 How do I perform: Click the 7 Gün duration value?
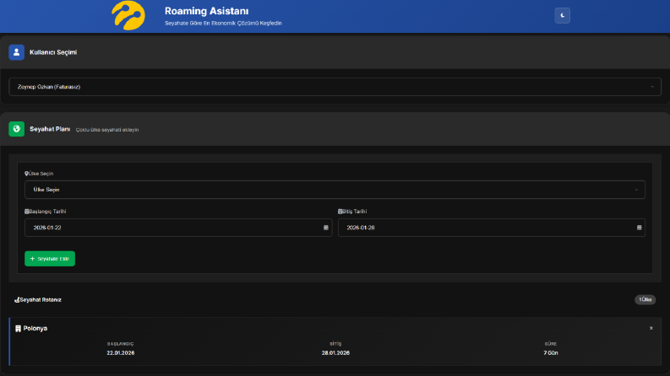[x=551, y=353]
